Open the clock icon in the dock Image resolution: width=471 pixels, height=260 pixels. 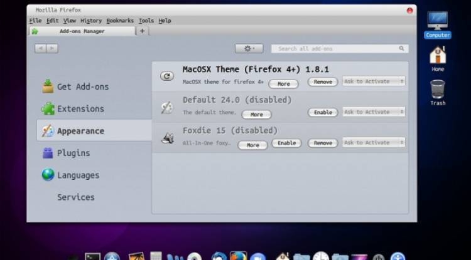point(321,256)
